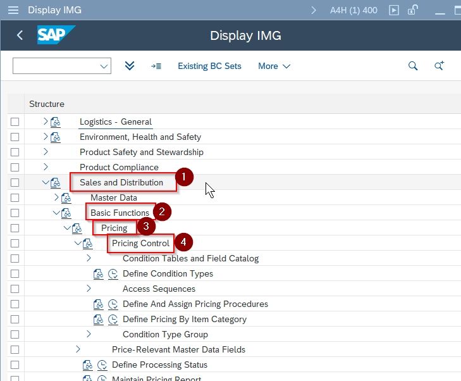The width and height of the screenshot is (461, 381).
Task: Tick the checkbox for Logistics - General row
Action: tap(15, 122)
